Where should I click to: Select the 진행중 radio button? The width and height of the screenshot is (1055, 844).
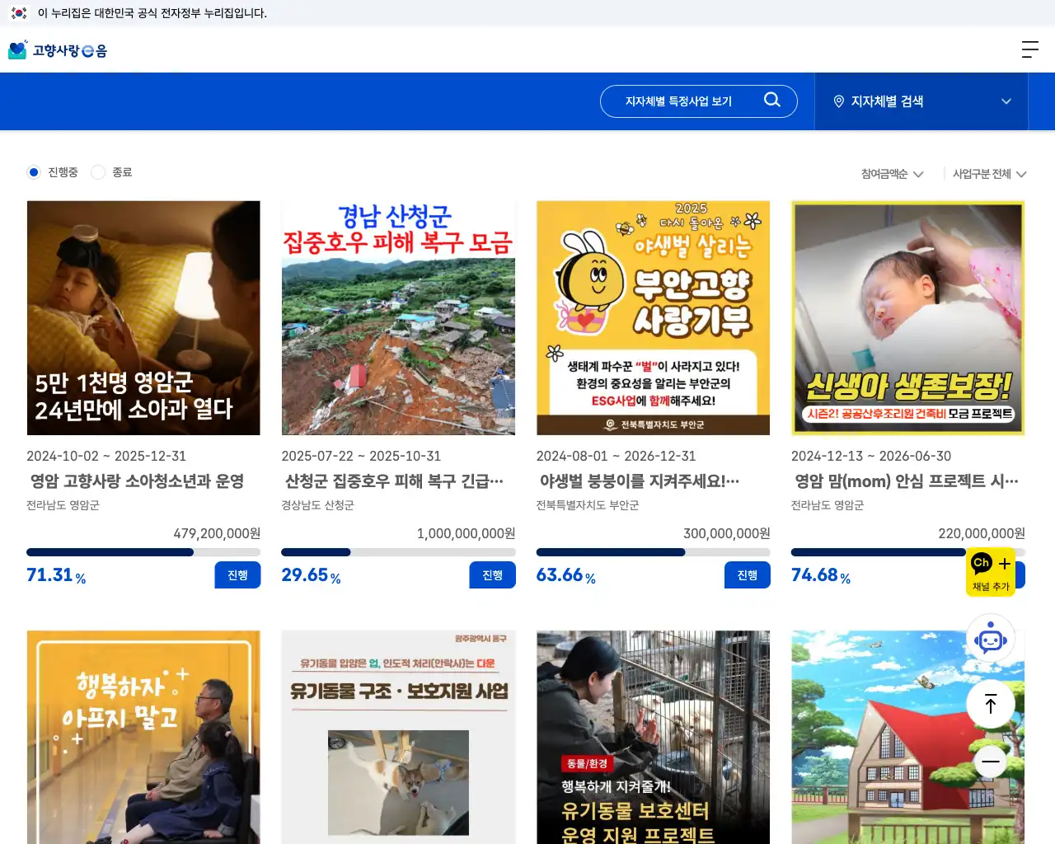[34, 172]
